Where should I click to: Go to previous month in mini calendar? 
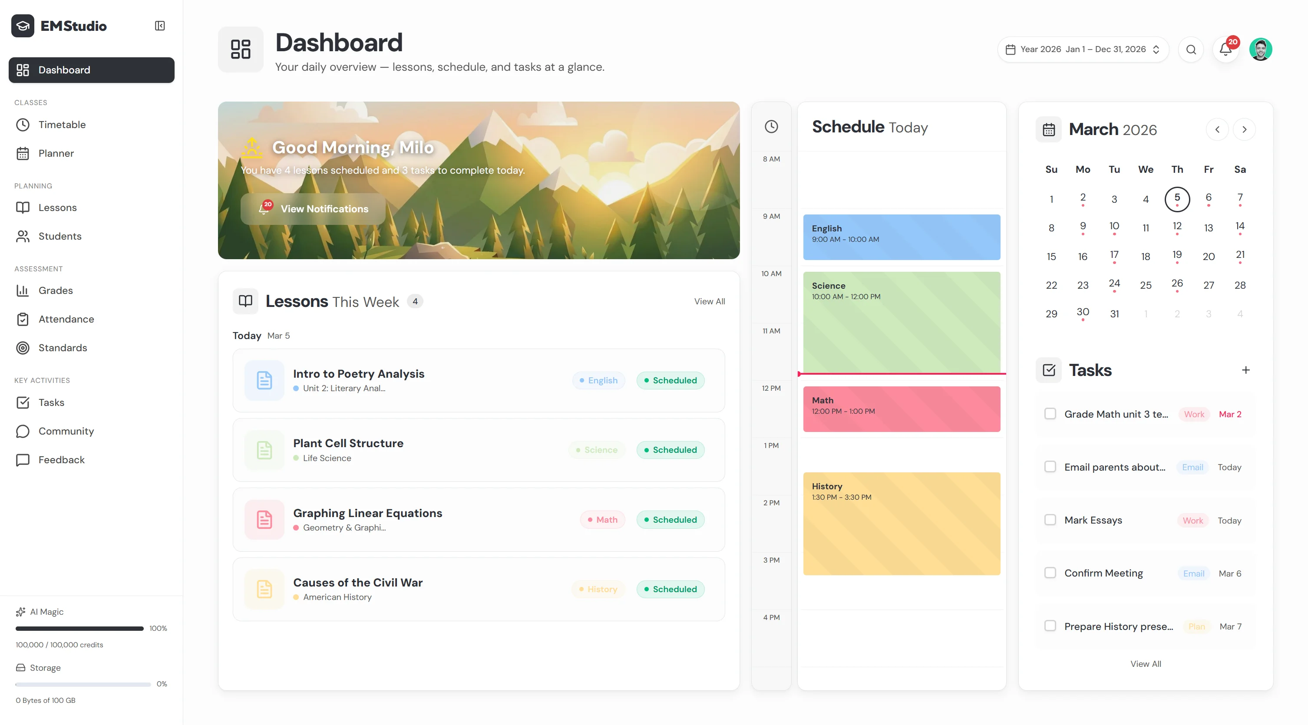(1217, 129)
